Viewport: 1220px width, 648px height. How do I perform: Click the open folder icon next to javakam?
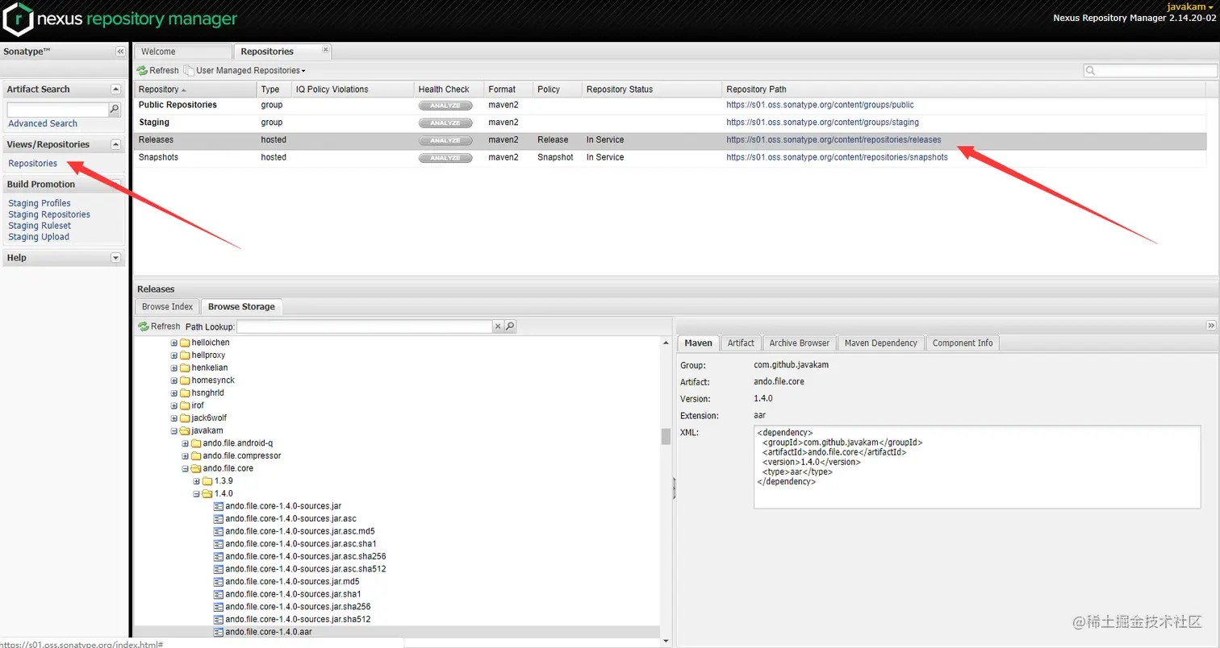click(x=185, y=430)
